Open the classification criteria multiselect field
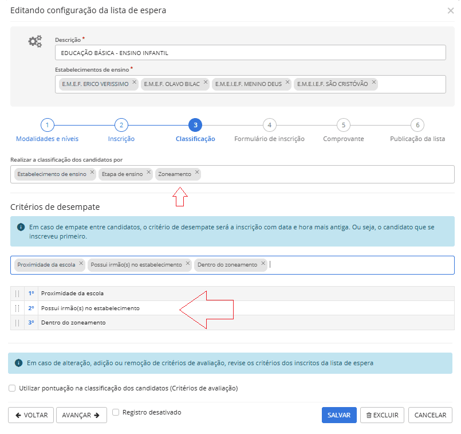This screenshot has height=434, width=461. [x=326, y=174]
